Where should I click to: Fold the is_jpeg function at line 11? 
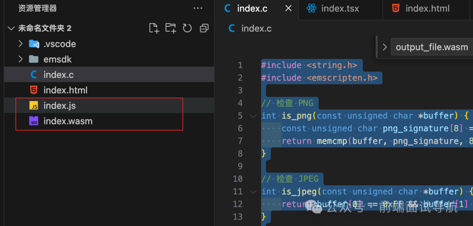pos(253,192)
